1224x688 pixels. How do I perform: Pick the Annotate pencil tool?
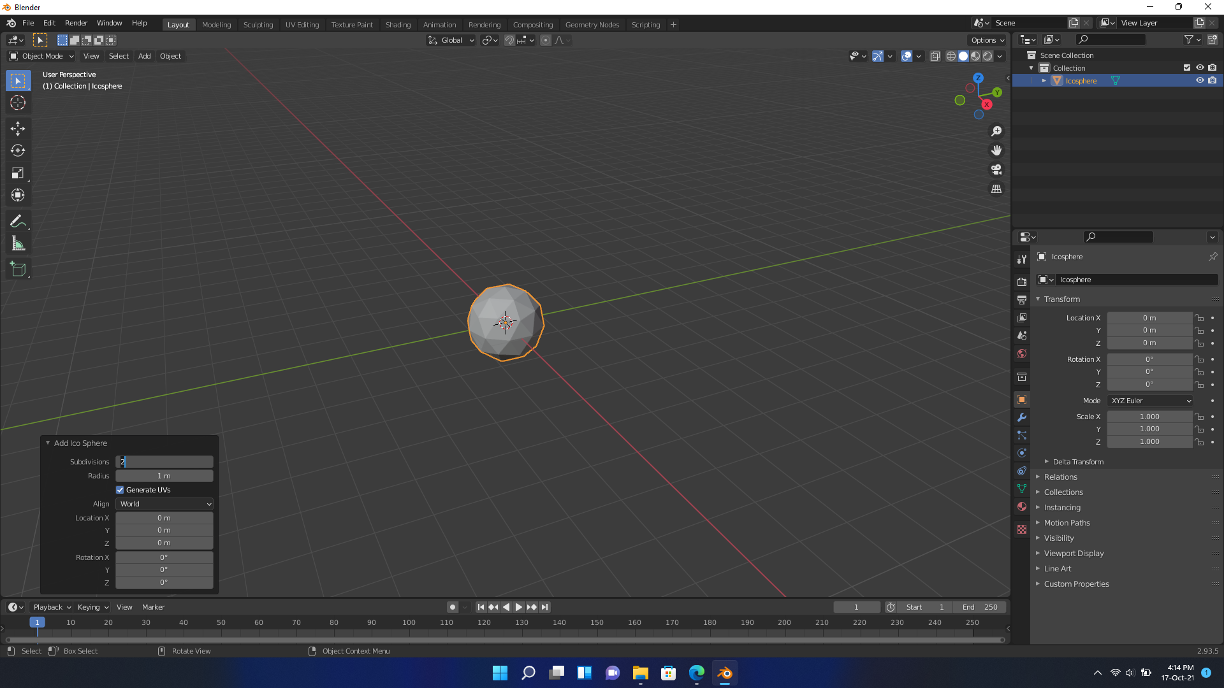tap(18, 222)
